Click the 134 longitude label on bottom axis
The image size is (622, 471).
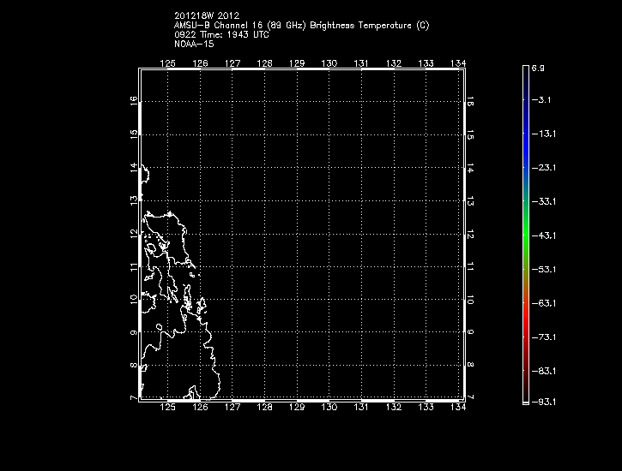tap(457, 408)
